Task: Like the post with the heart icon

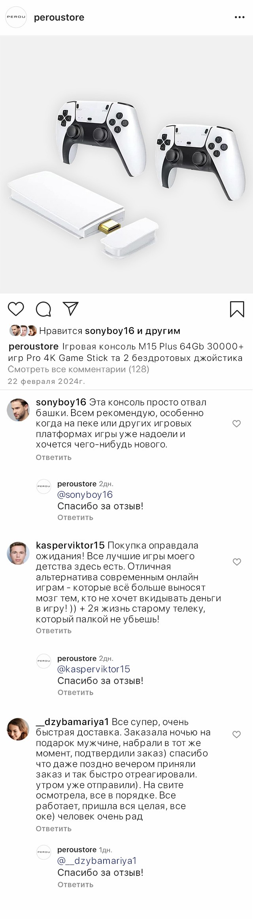Action: click(16, 309)
